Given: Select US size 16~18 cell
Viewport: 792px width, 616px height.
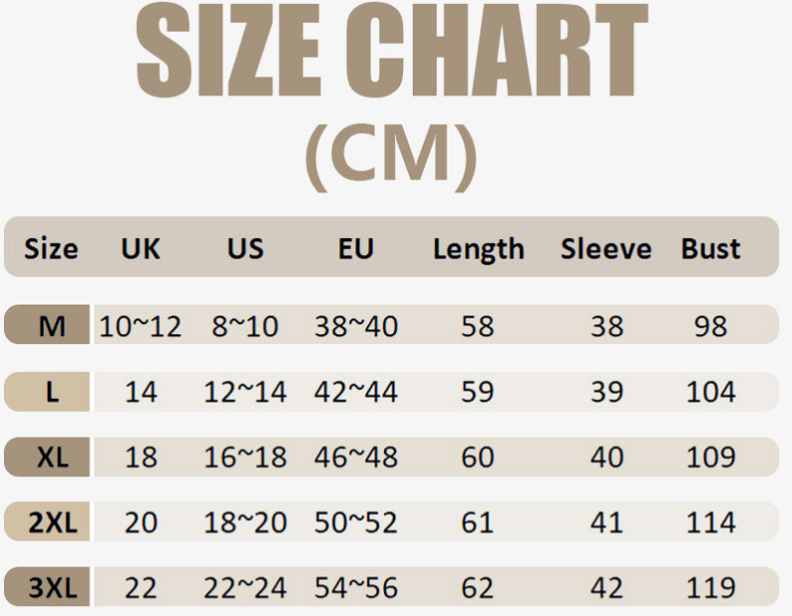Looking at the screenshot, I should point(245,457).
